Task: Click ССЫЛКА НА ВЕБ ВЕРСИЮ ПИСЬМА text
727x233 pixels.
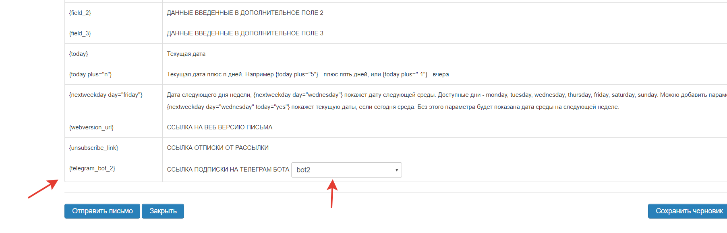Action: pos(220,127)
